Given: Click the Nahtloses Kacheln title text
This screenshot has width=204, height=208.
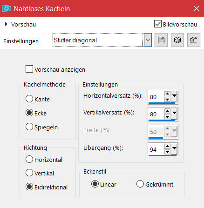Looking at the screenshot, I should click(x=41, y=9).
